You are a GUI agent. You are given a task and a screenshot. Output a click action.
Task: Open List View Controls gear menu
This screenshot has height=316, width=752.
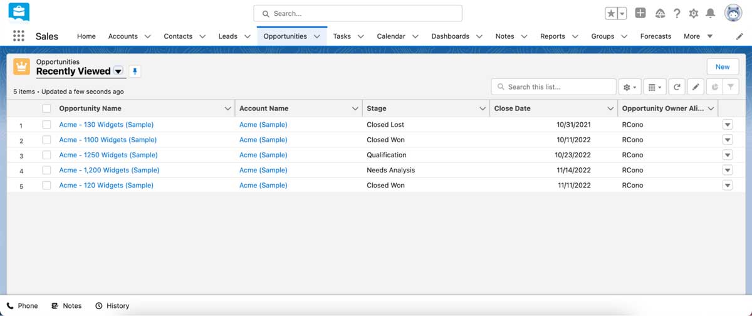pyautogui.click(x=630, y=87)
